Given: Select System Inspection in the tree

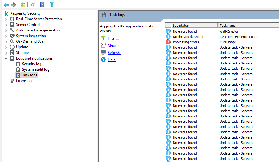Looking at the screenshot, I should (31, 36).
